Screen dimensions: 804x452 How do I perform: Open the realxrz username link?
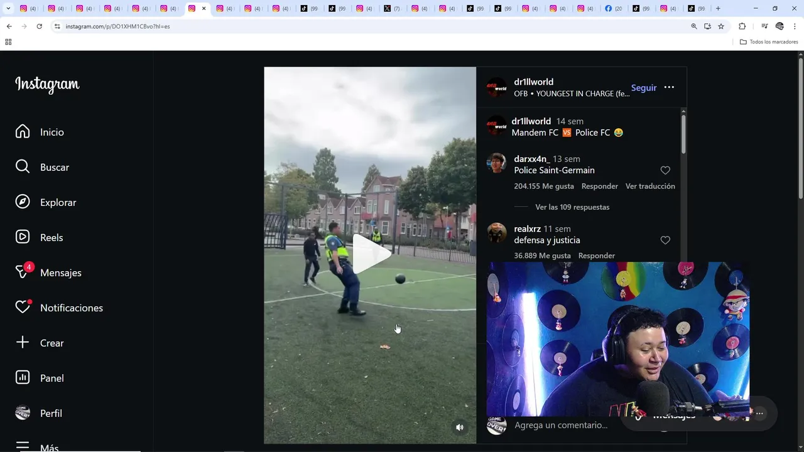[527, 229]
